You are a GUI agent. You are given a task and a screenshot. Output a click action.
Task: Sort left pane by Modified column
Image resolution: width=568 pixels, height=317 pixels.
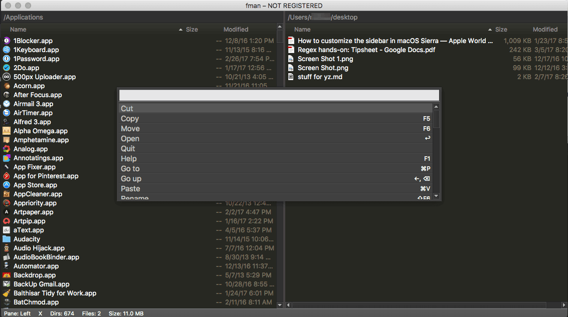(236, 30)
